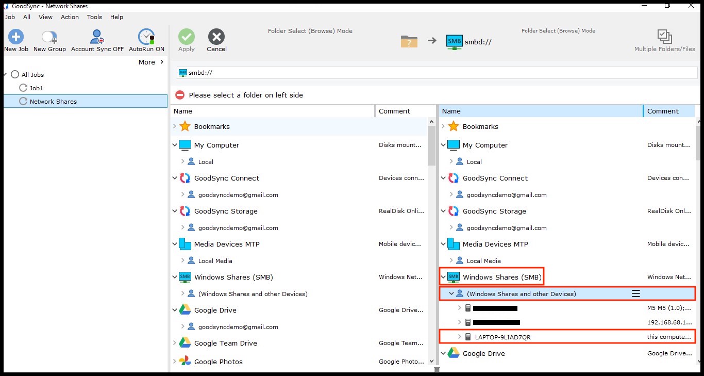Viewport: 704px width, 376px height.
Task: Click the green Apply checkmark icon
Action: click(x=187, y=37)
